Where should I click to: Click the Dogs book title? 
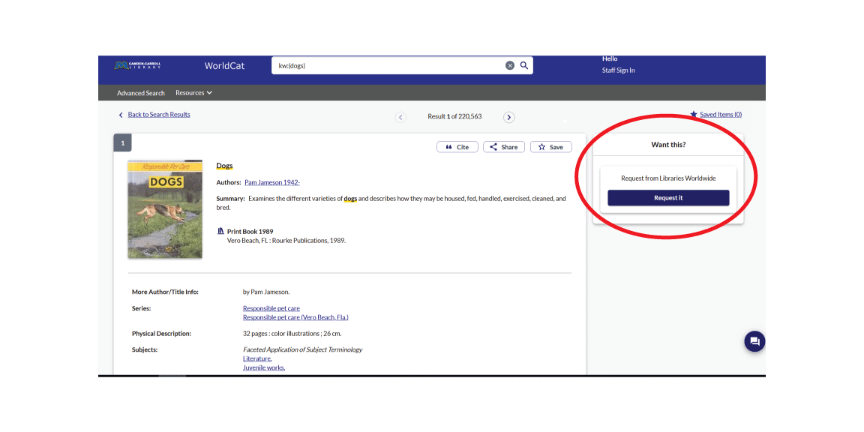(x=224, y=165)
